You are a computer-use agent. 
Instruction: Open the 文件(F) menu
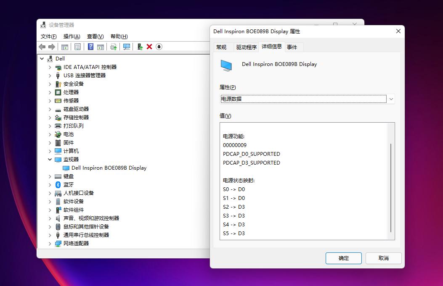49,37
